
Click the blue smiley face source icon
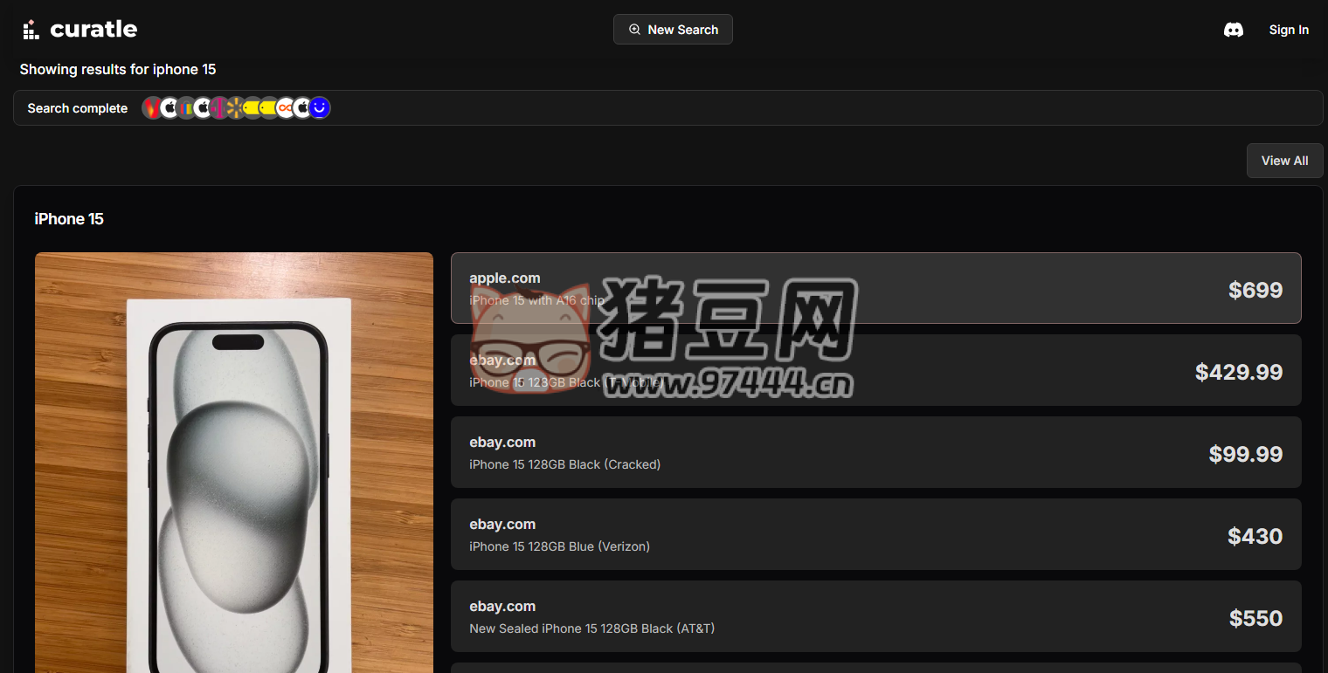tap(320, 108)
